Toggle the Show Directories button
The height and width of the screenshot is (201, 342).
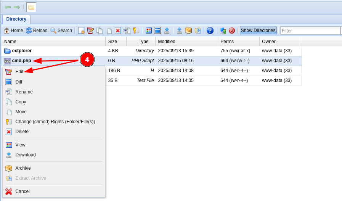click(x=258, y=31)
